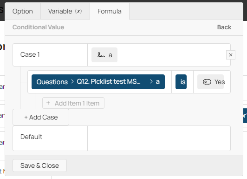Remove Case 1 with the X icon
This screenshot has height=179, width=247.
231,55
